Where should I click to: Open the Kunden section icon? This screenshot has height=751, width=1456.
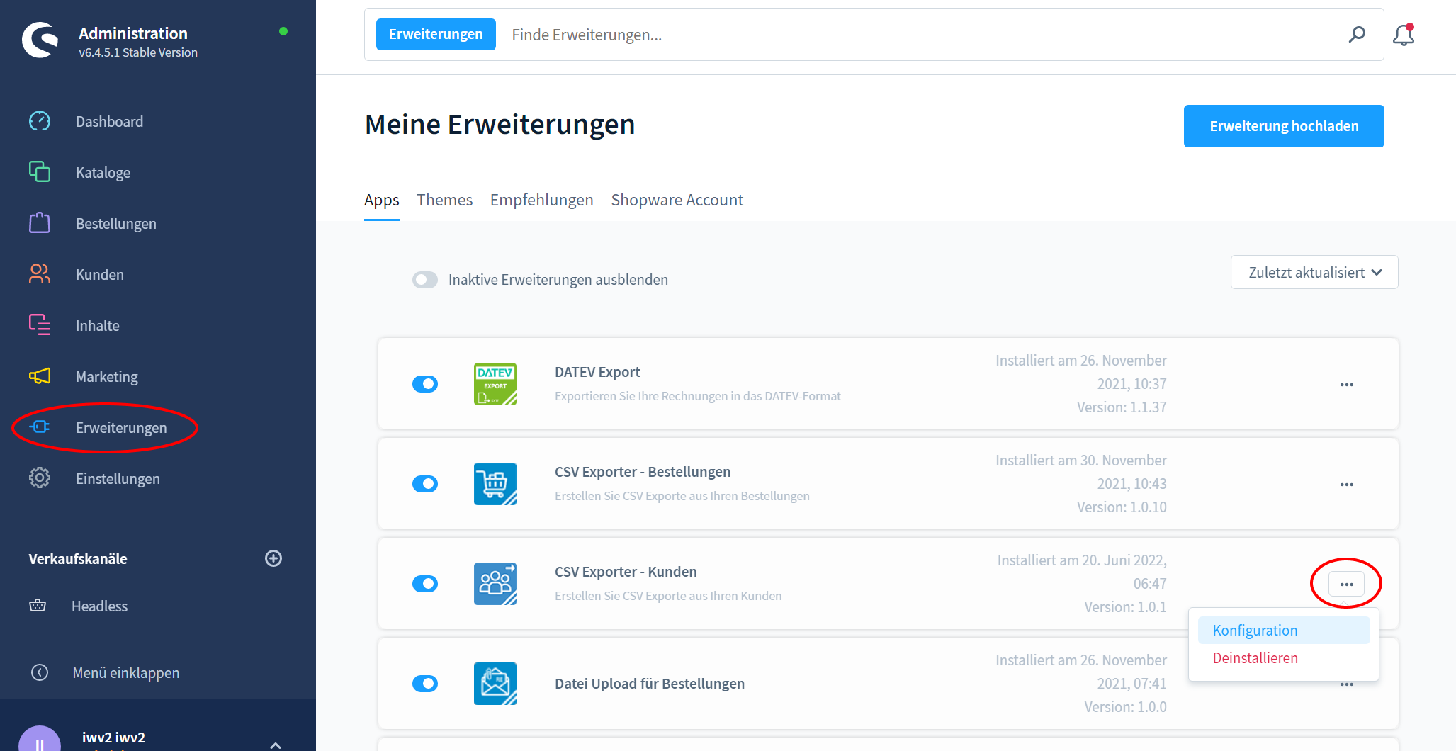pyautogui.click(x=40, y=274)
